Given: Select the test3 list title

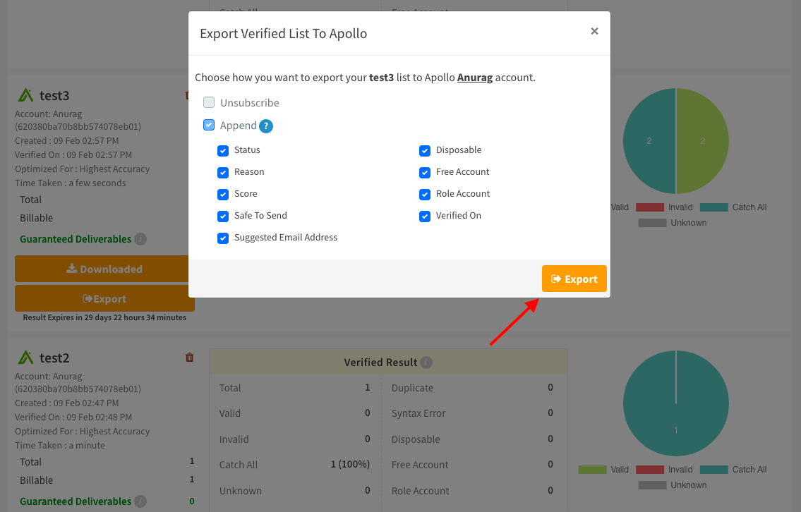Looking at the screenshot, I should coord(54,95).
